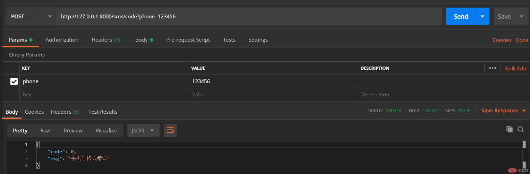The width and height of the screenshot is (530, 174).
Task: Open the JSON format dropdown
Action: pyautogui.click(x=143, y=130)
